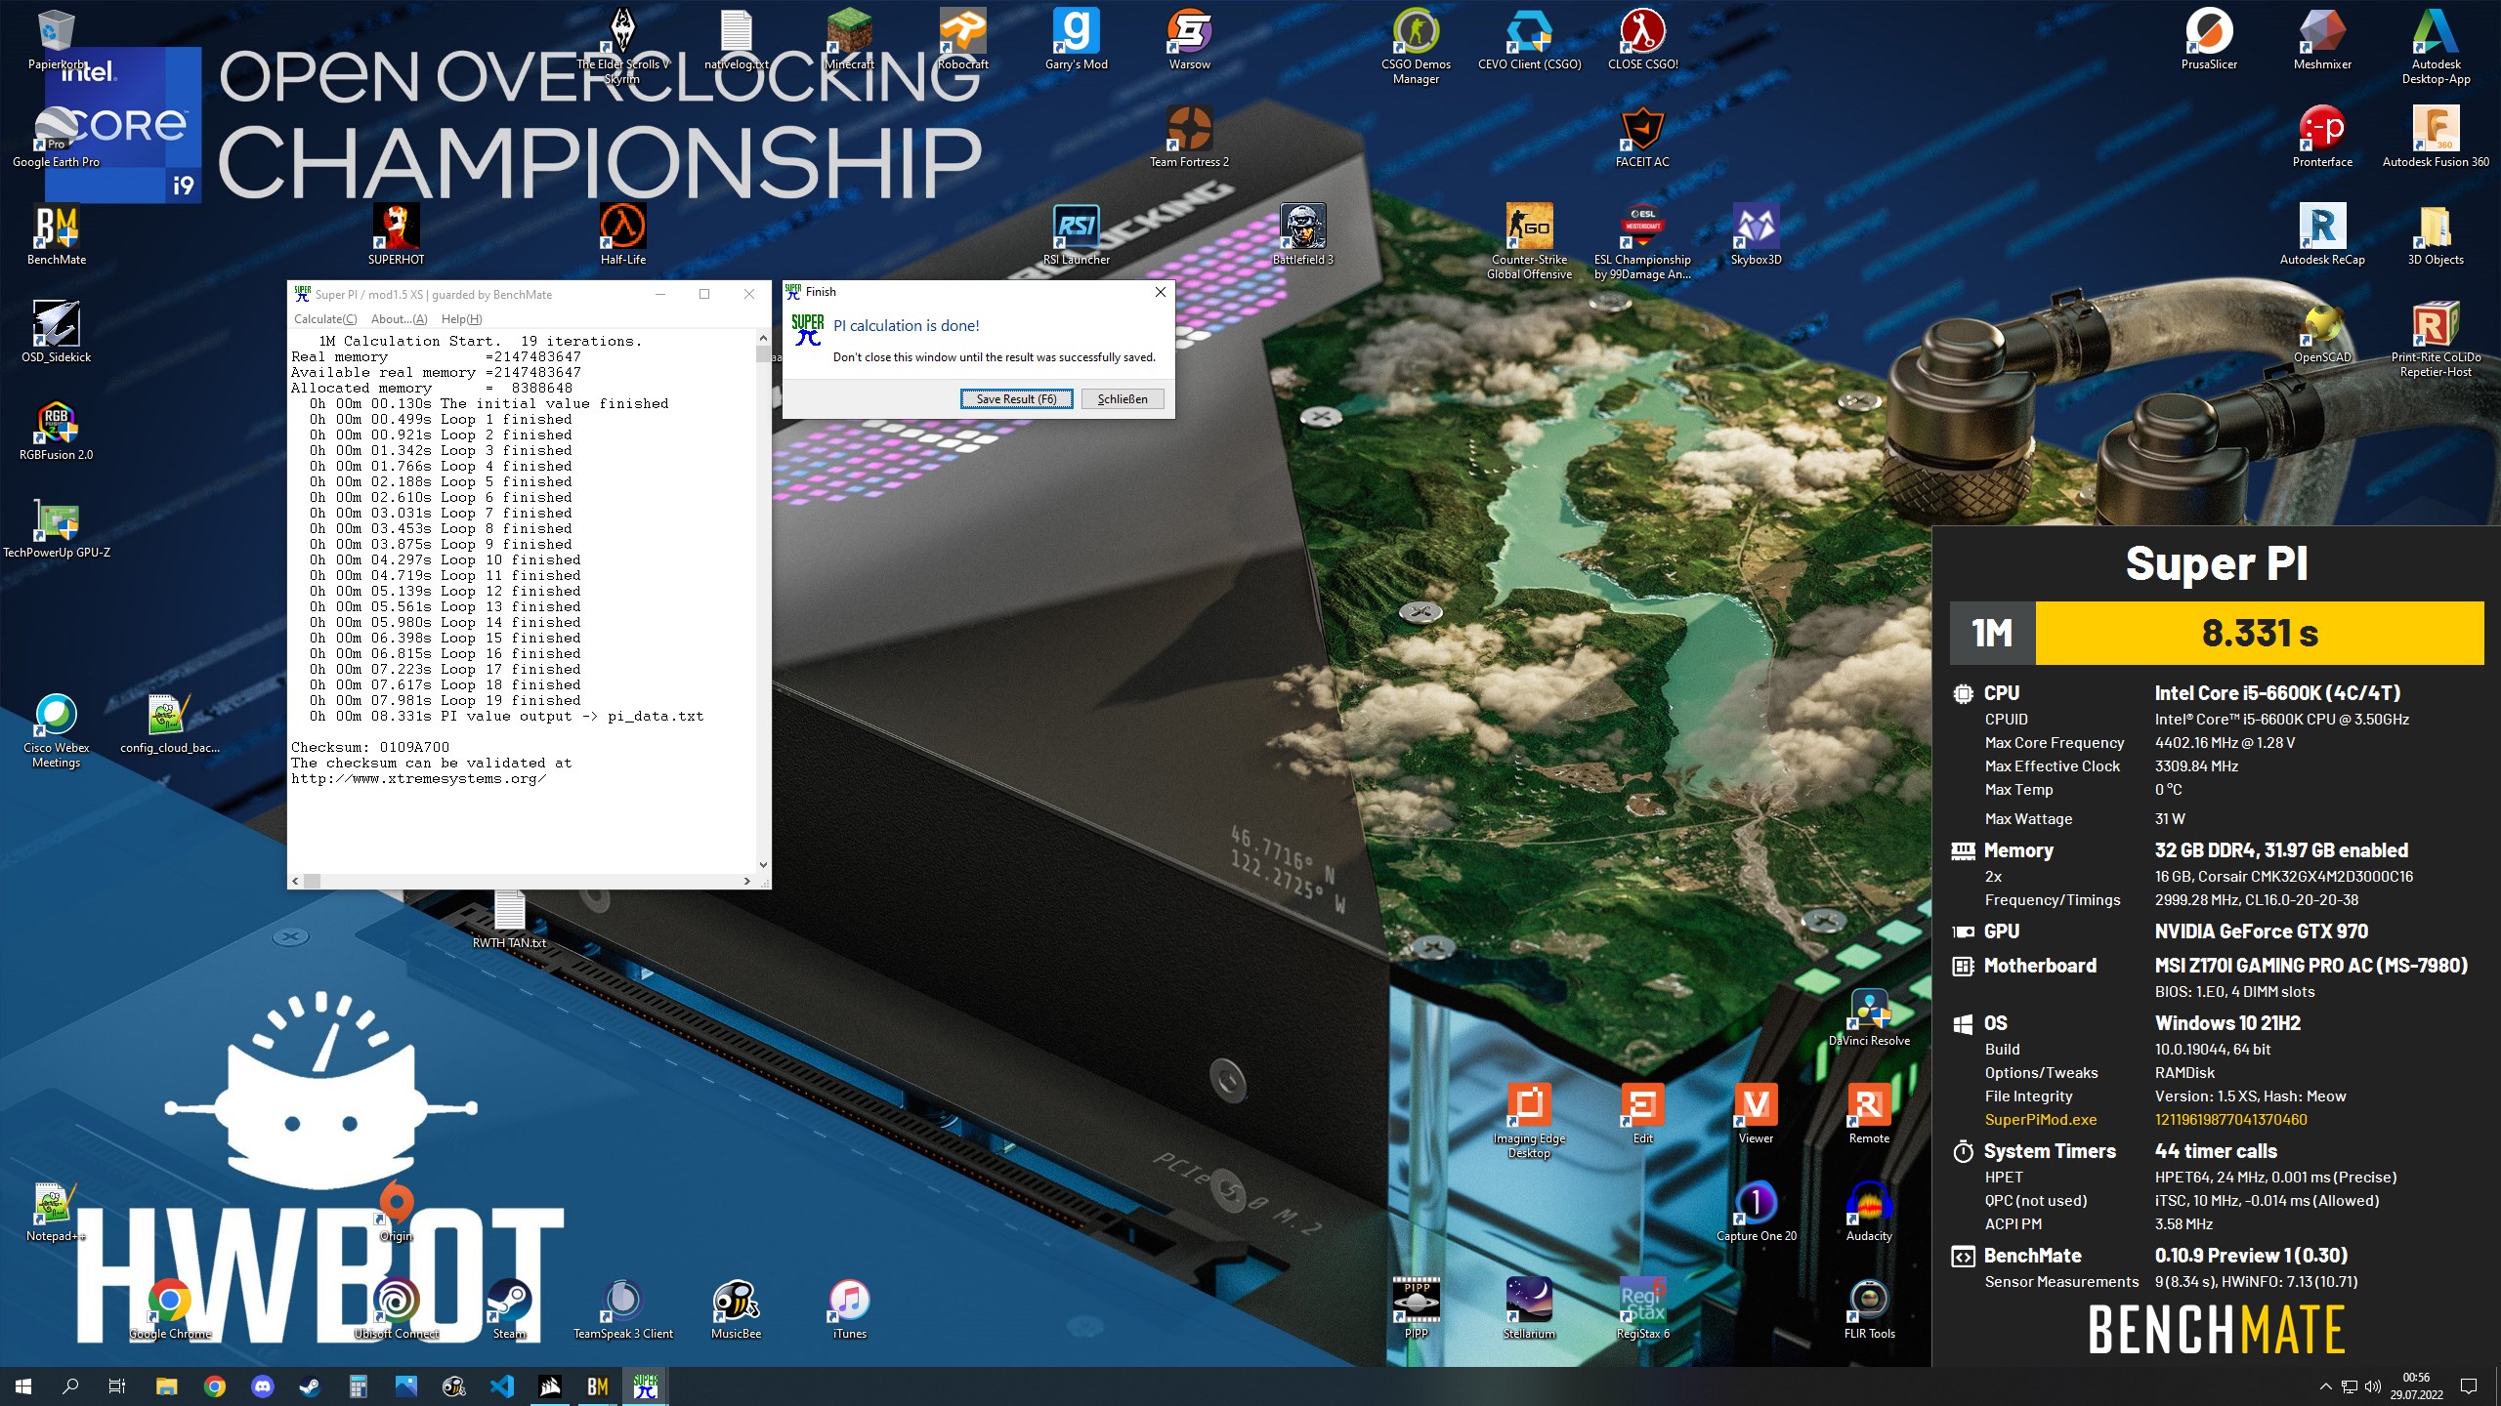The width and height of the screenshot is (2501, 1406).
Task: Open FLIR Tools desktop shortcut
Action: pos(1869,1309)
